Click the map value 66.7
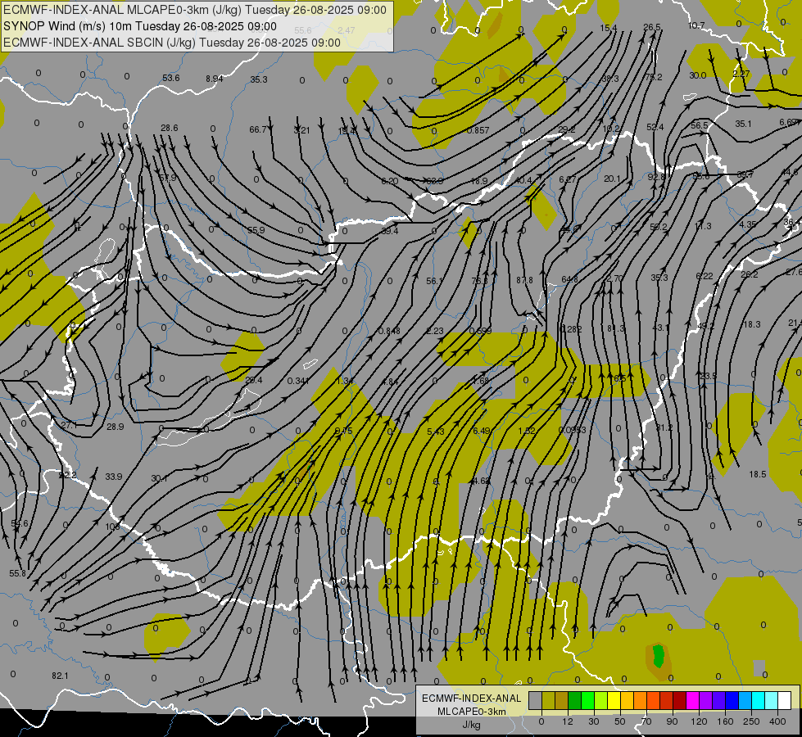Image resolution: width=802 pixels, height=737 pixels. pos(258,129)
